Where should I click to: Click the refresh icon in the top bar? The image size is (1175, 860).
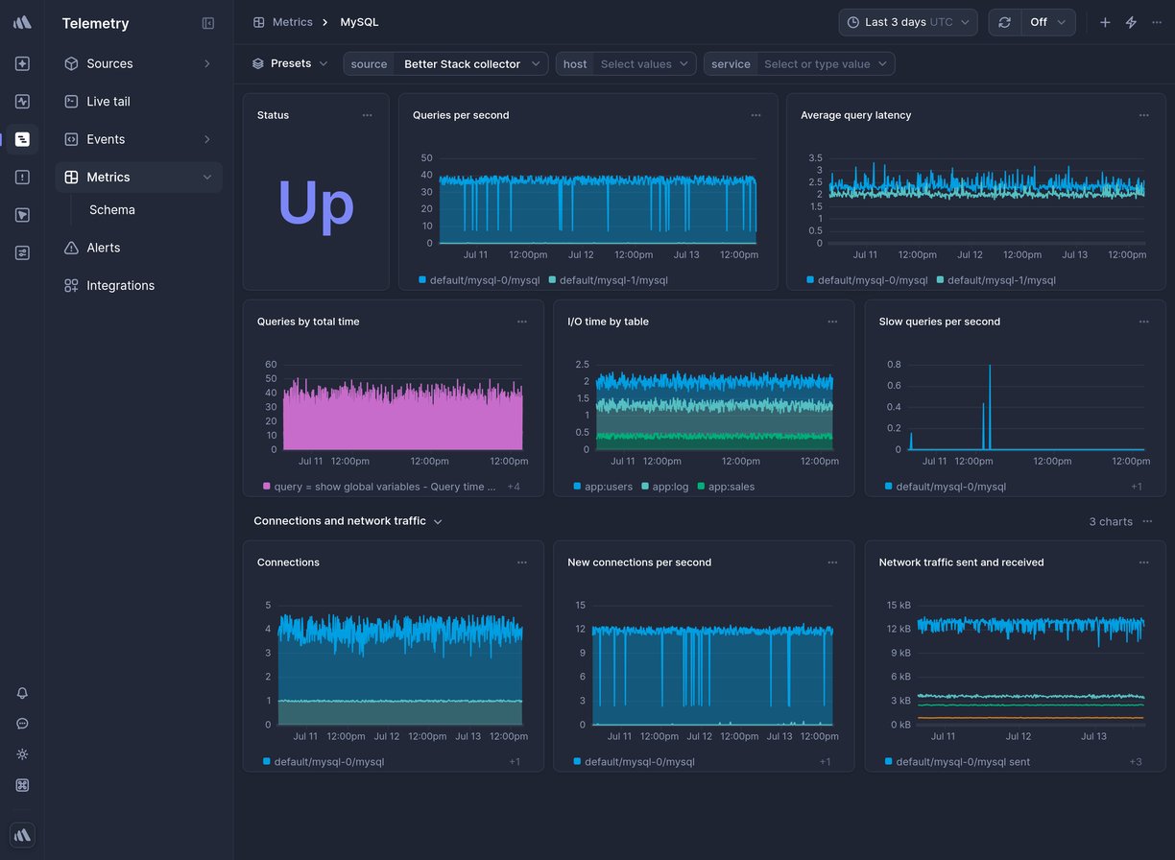[1004, 22]
